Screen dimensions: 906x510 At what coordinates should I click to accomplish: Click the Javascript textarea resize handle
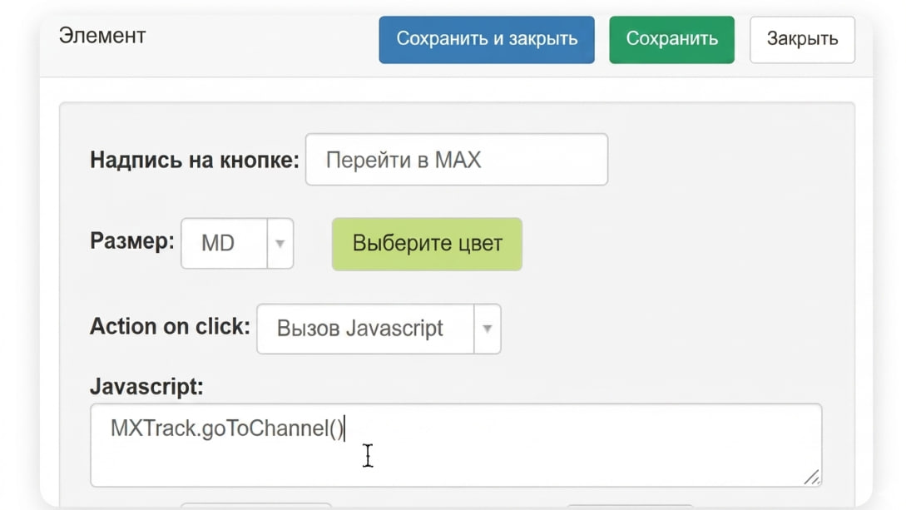pyautogui.click(x=812, y=477)
